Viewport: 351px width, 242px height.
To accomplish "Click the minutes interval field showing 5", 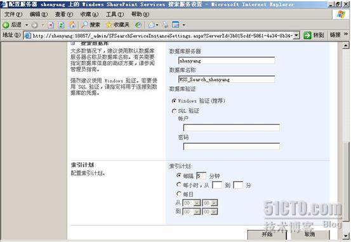I will click(201, 176).
